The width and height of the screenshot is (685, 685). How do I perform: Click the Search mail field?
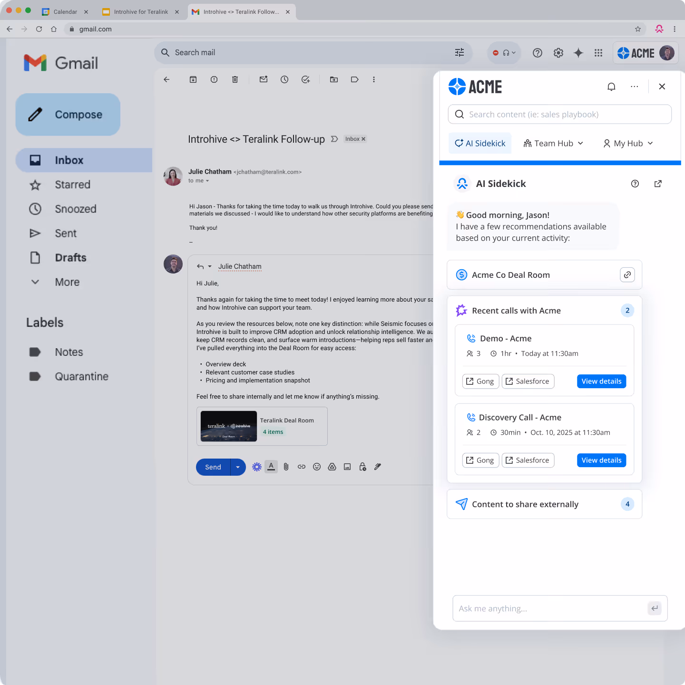313,52
